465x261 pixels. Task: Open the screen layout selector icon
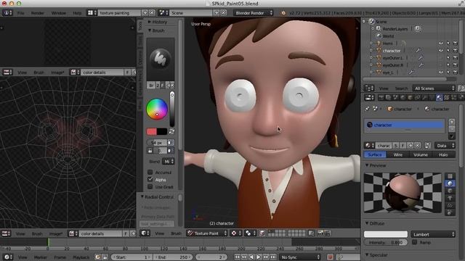[92, 13]
